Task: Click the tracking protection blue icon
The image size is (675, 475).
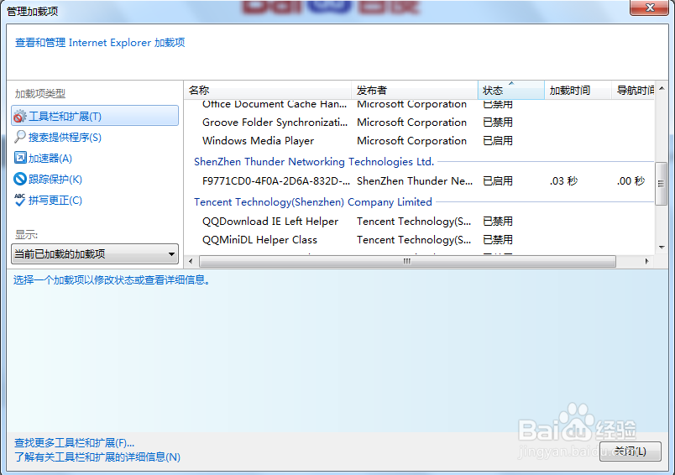Action: click(x=20, y=179)
